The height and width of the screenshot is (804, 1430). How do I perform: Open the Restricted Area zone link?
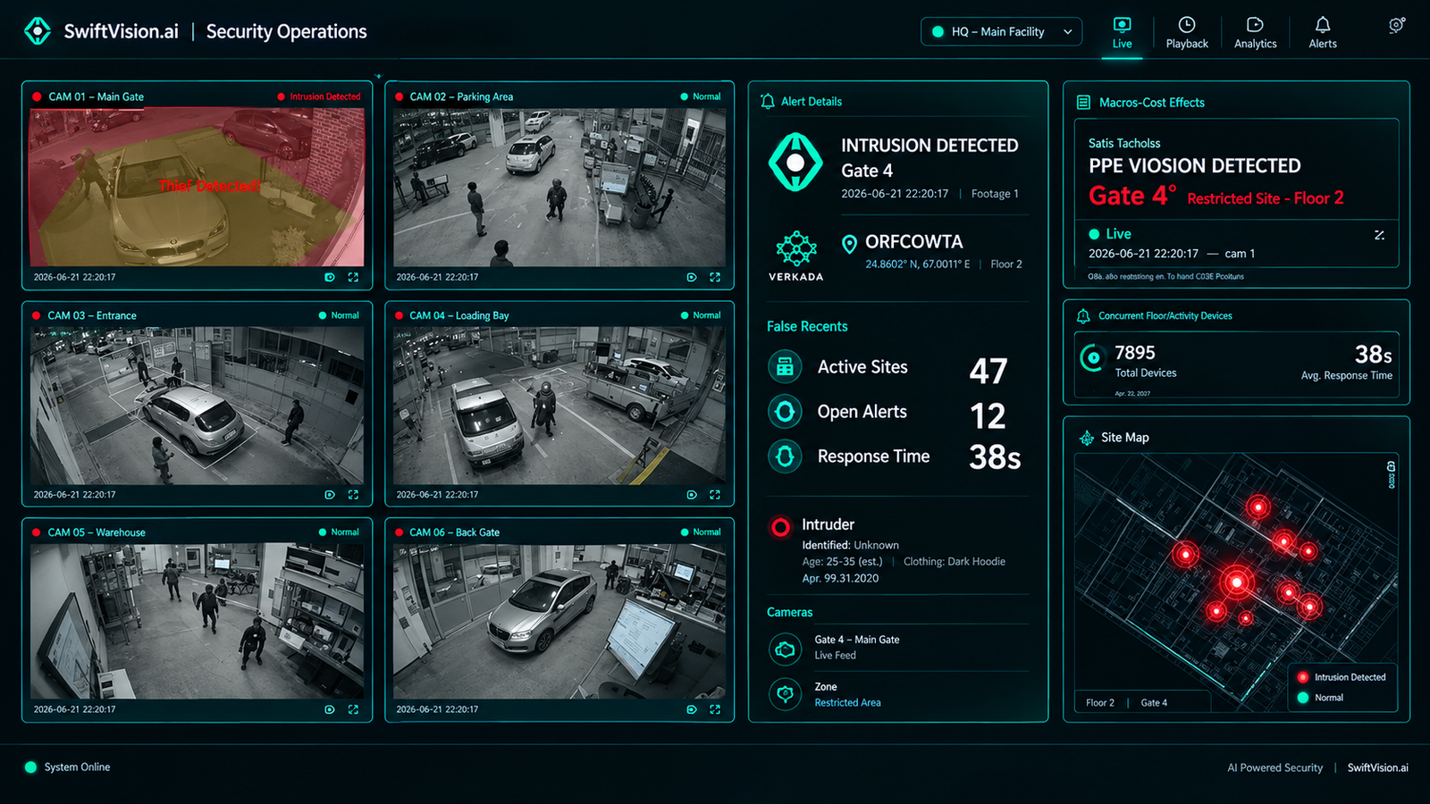847,703
